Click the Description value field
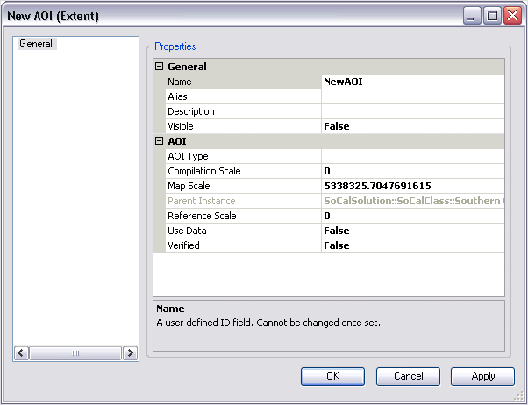 [412, 111]
